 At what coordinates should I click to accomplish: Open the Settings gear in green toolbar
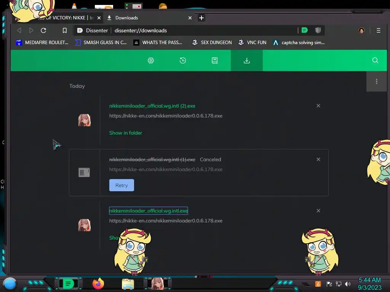tap(151, 60)
